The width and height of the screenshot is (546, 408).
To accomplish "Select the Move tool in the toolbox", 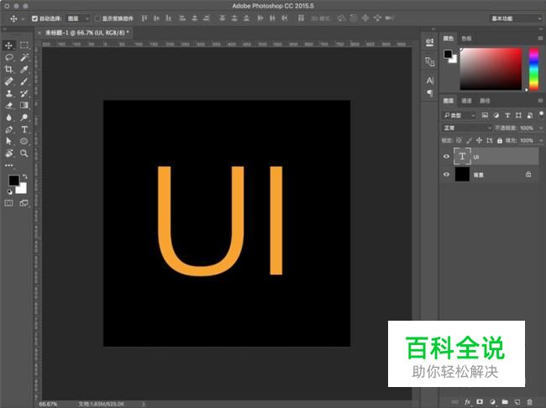I will click(x=9, y=44).
